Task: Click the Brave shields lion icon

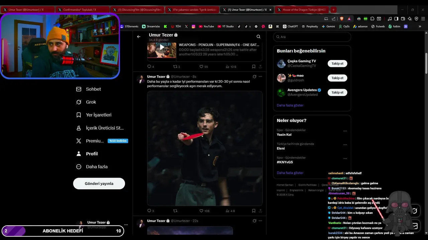Action: [x=341, y=19]
